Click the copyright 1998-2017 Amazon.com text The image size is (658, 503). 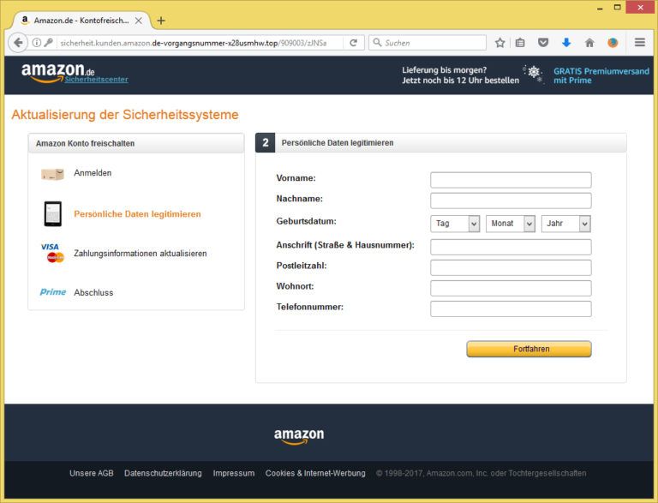(481, 473)
